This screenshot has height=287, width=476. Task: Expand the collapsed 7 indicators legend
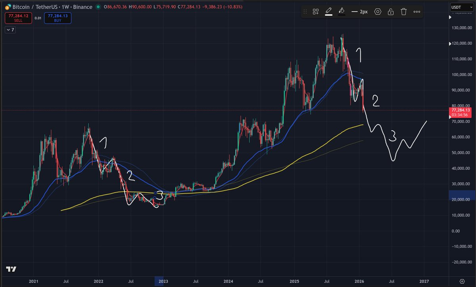(x=10, y=30)
